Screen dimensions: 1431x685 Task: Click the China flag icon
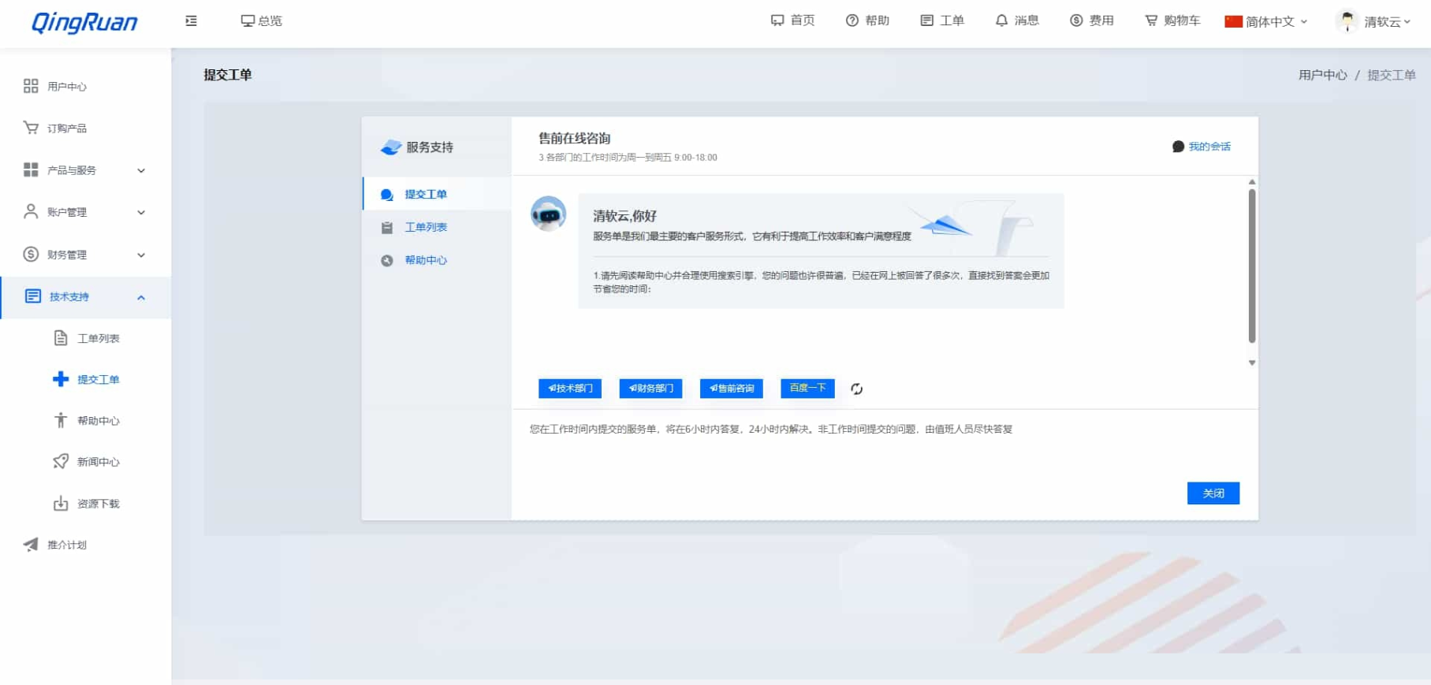[x=1233, y=21]
